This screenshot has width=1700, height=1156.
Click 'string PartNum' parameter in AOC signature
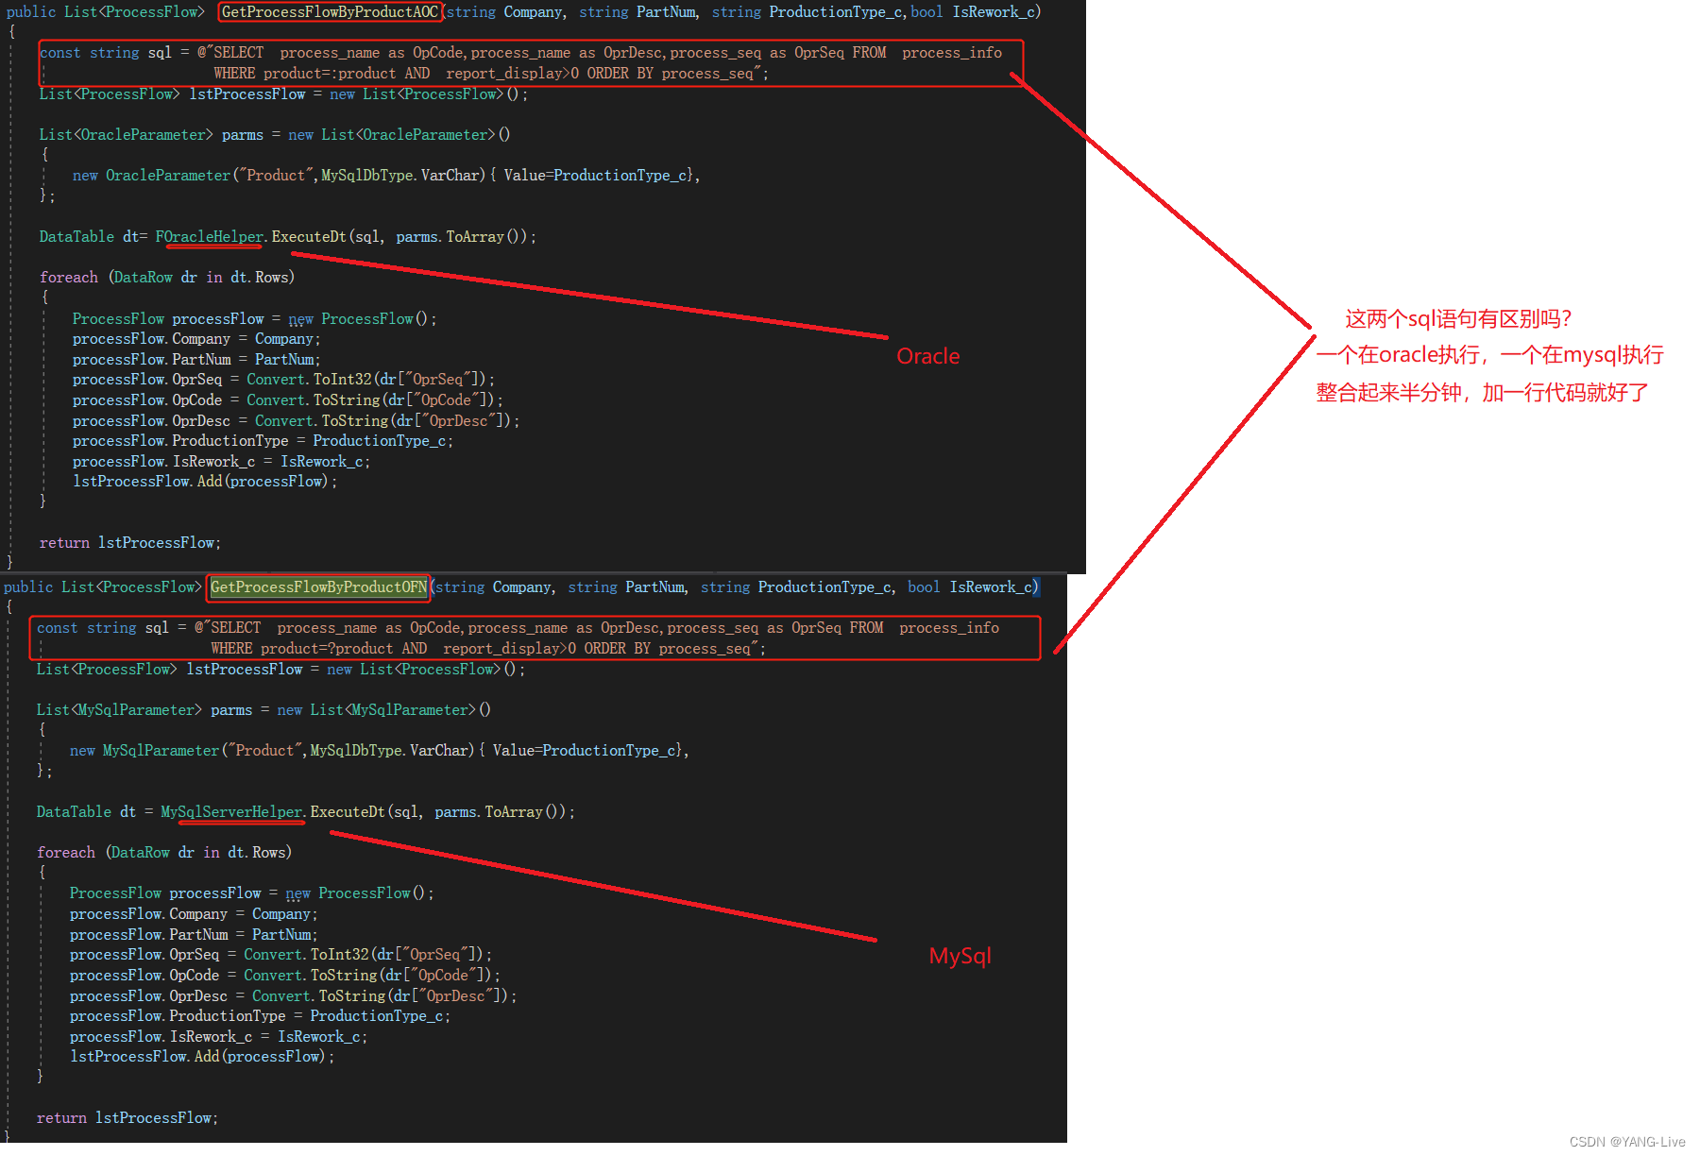637,12
